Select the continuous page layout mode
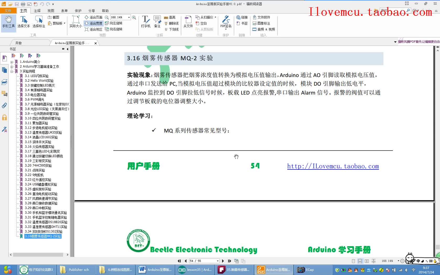Screen dimensions: 440x275 360,261
